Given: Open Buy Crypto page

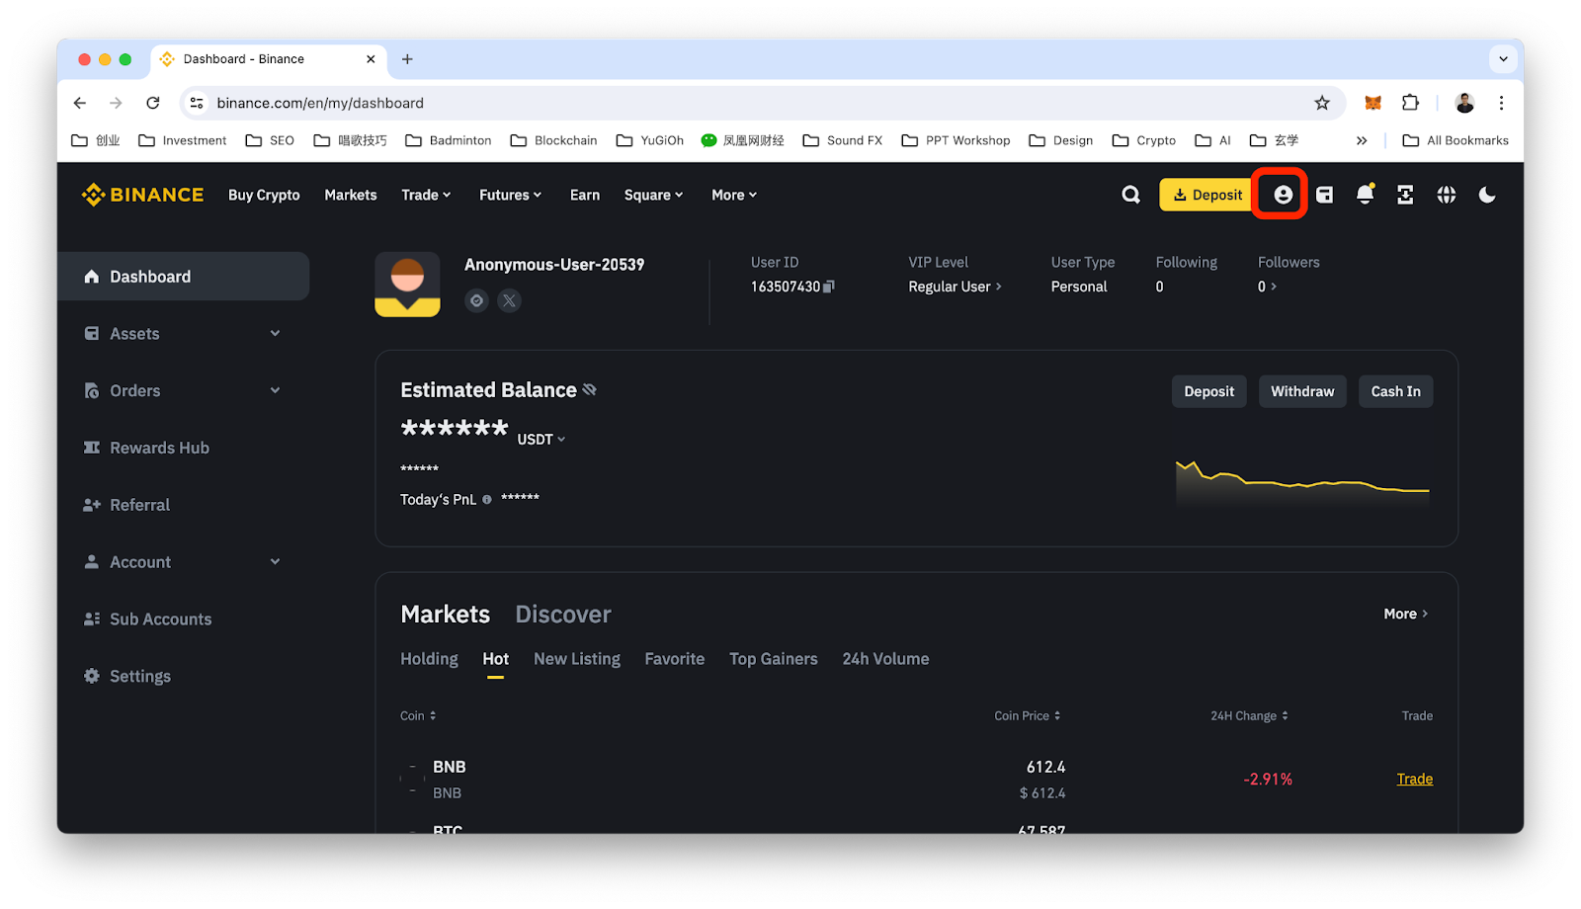Looking at the screenshot, I should pos(264,195).
